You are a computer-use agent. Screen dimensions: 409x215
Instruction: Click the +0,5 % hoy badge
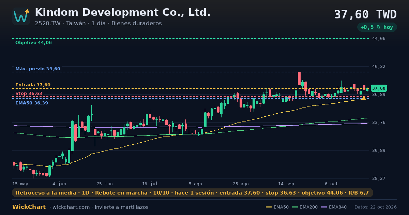click(x=377, y=27)
